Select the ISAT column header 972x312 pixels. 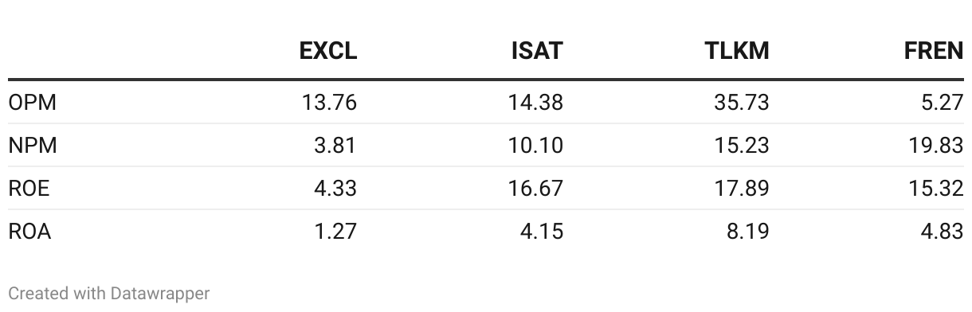tap(536, 51)
